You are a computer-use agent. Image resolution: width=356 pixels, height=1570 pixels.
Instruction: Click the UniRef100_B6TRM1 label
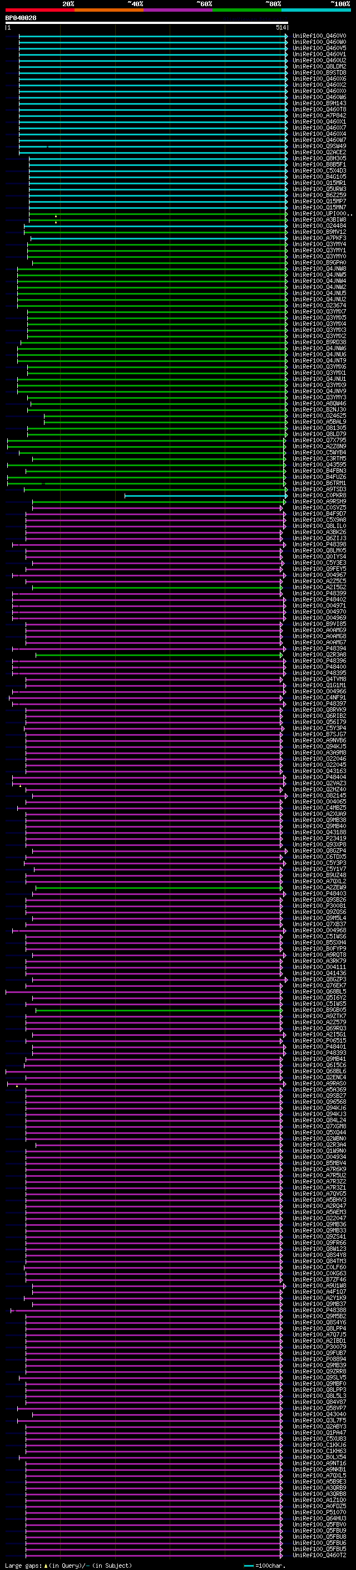[x=319, y=483]
